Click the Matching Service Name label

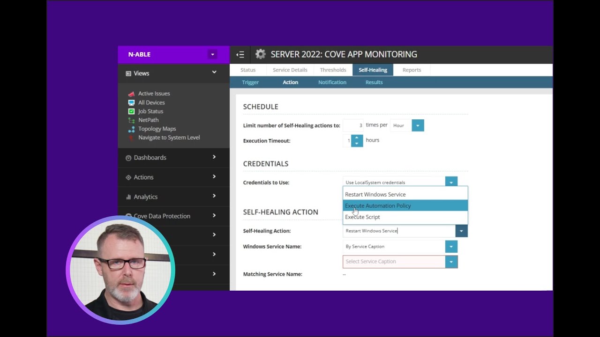pos(272,274)
